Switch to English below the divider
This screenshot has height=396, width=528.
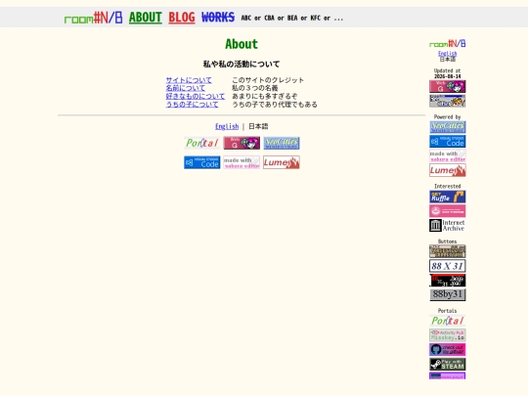pos(227,126)
